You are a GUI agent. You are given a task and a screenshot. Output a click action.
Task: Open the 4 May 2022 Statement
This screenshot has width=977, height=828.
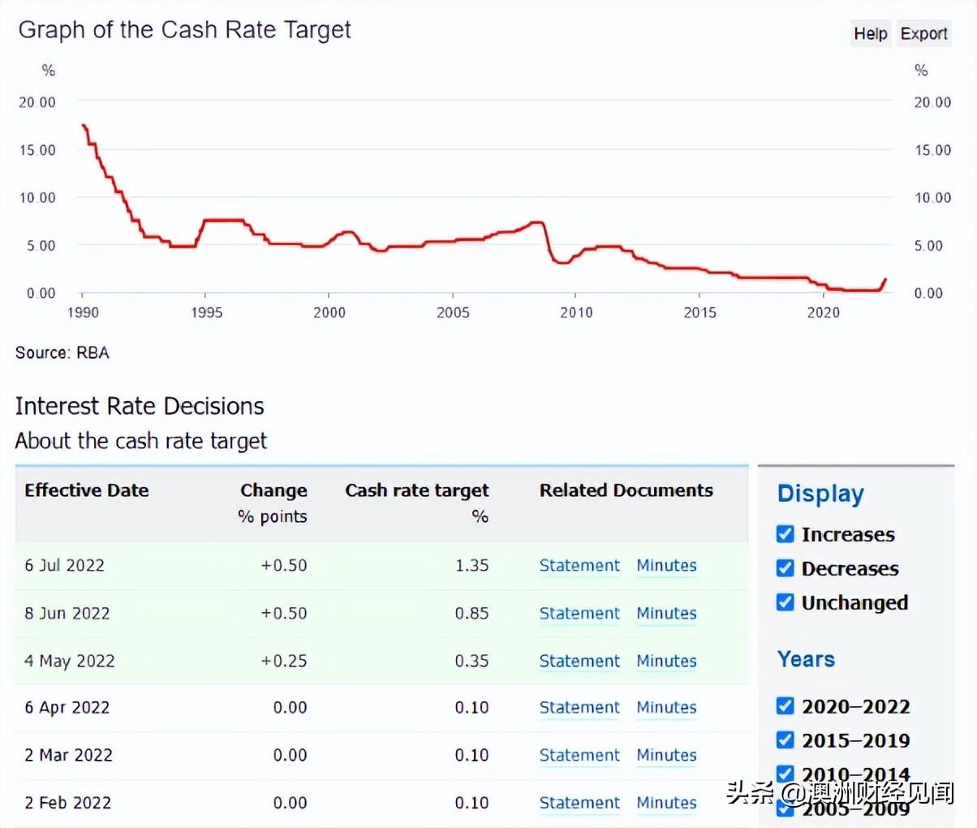579,662
